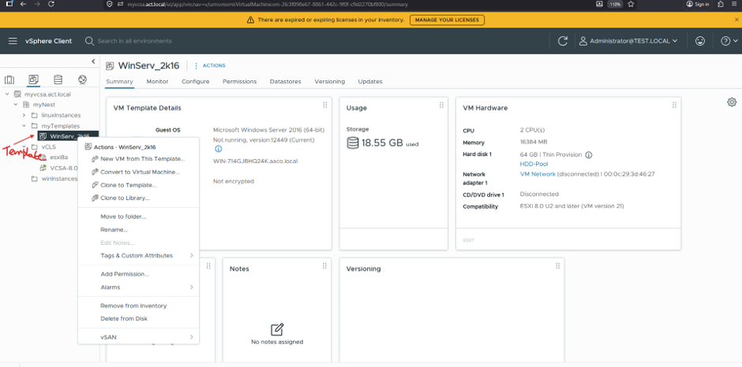The width and height of the screenshot is (742, 367).
Task: Click the refresh icon in header
Action: (563, 41)
